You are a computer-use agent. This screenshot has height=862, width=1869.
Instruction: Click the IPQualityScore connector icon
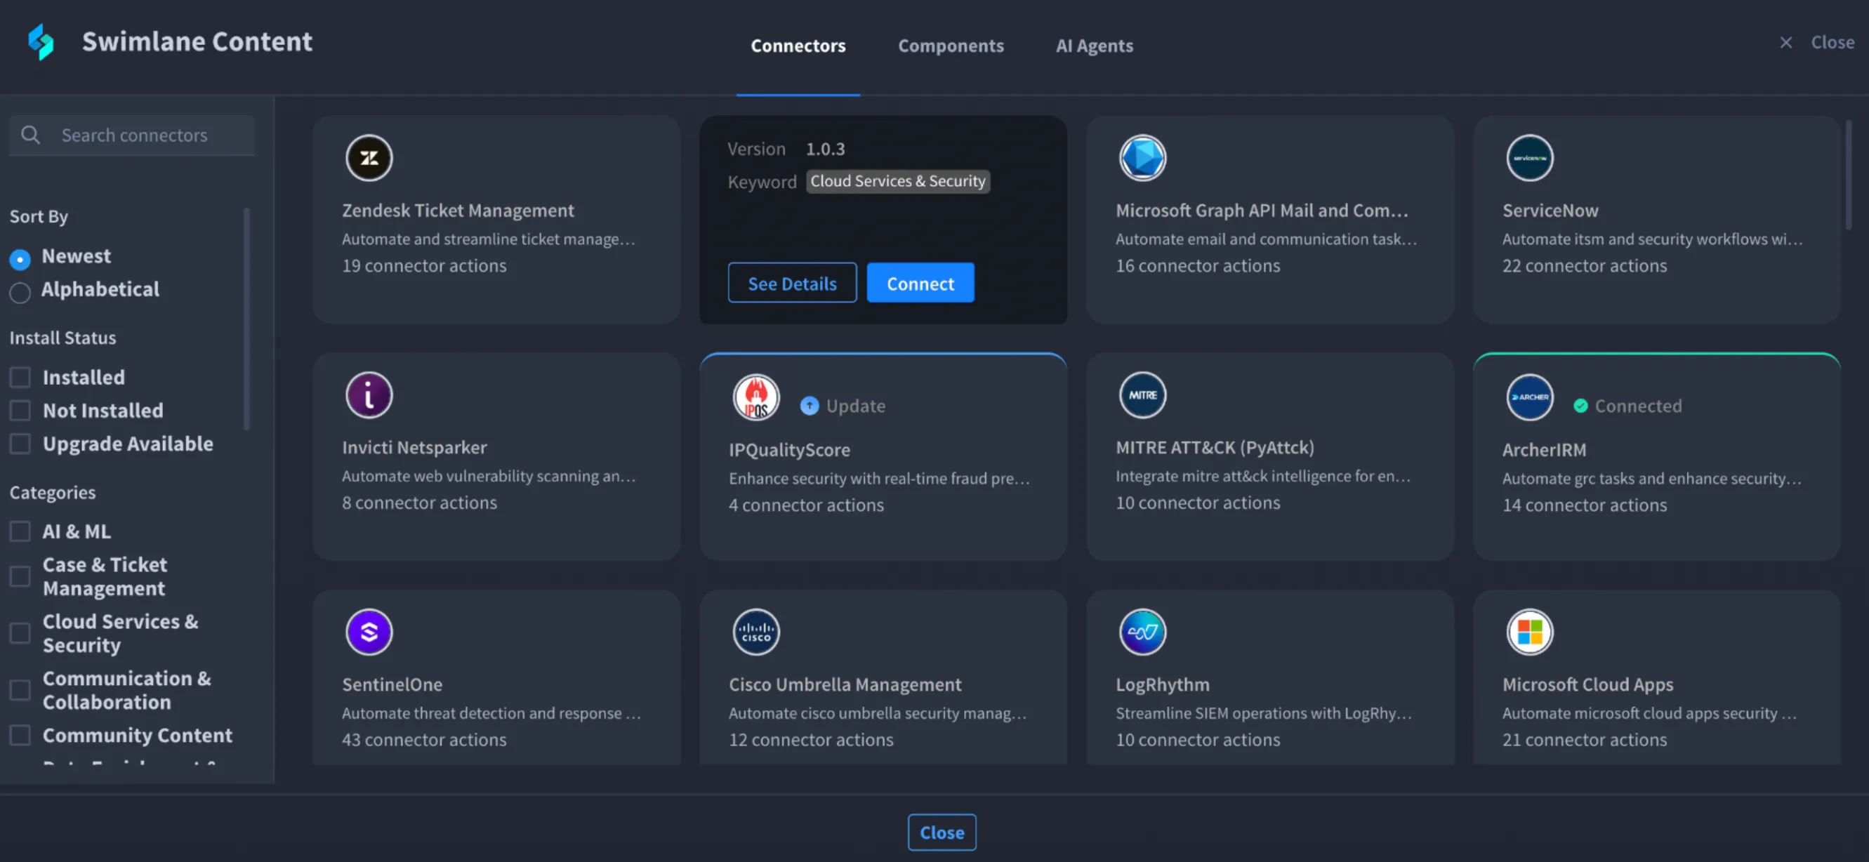[x=755, y=397]
